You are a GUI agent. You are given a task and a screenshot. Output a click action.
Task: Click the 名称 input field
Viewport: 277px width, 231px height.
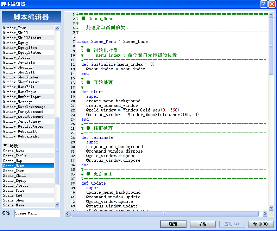click(38, 213)
